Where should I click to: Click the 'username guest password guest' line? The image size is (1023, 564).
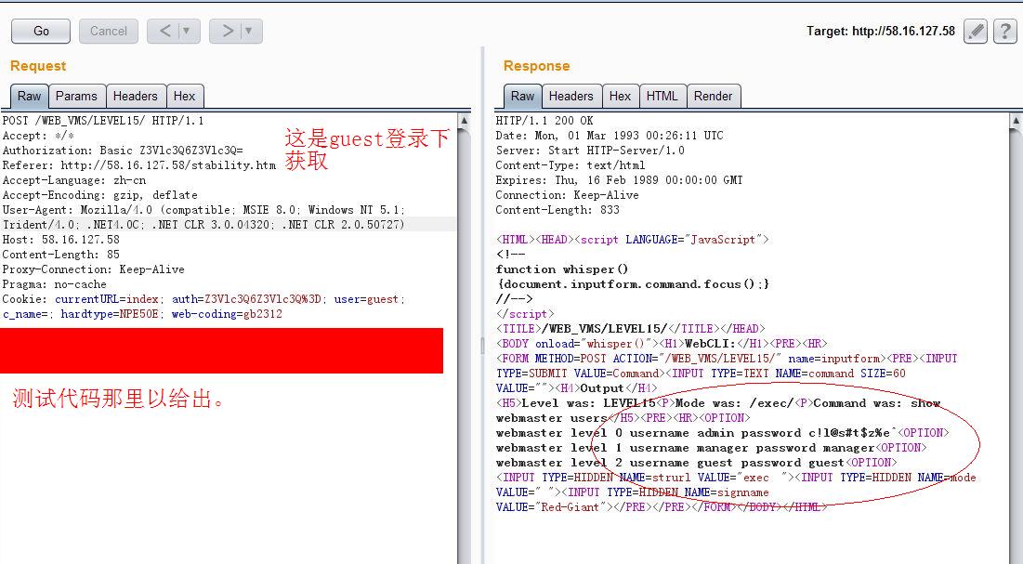point(696,463)
